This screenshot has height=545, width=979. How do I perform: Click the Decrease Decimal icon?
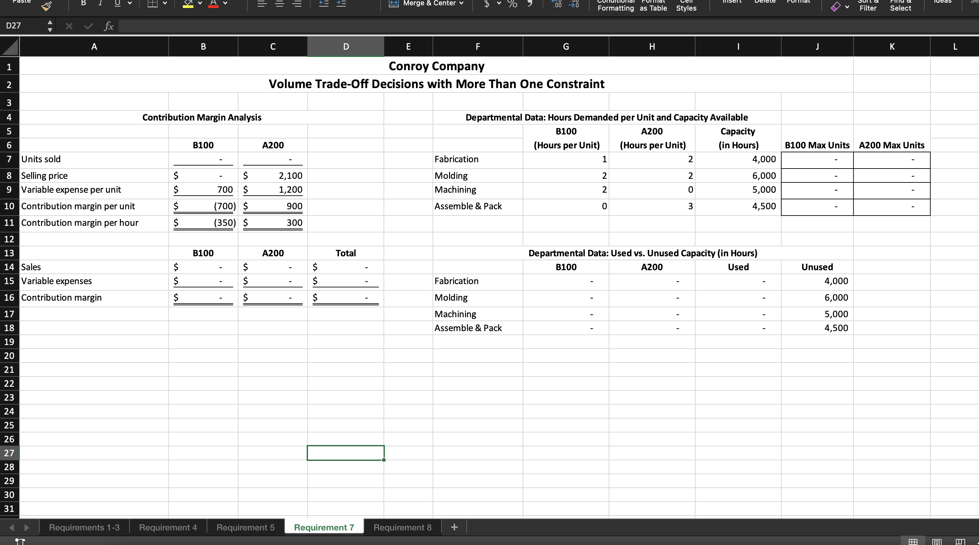(574, 4)
